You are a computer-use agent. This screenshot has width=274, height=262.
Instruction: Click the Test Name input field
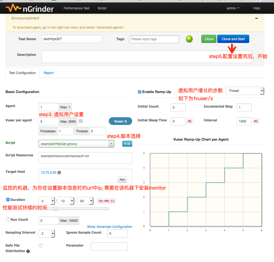(x=72, y=39)
